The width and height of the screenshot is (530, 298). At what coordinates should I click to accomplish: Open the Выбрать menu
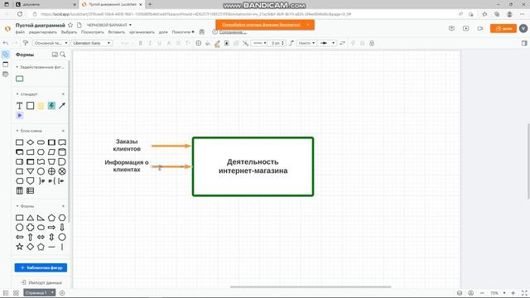coord(69,32)
